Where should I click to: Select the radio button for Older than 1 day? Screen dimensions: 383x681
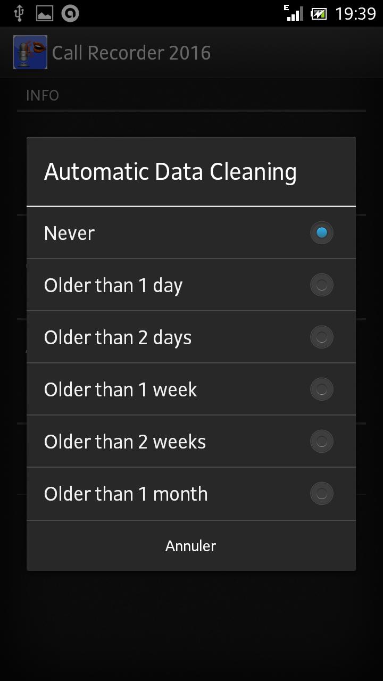tap(321, 285)
